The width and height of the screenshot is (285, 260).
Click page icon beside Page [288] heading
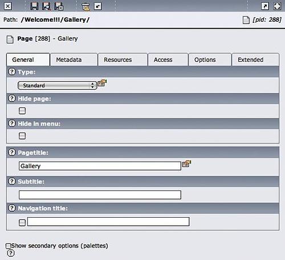point(10,39)
